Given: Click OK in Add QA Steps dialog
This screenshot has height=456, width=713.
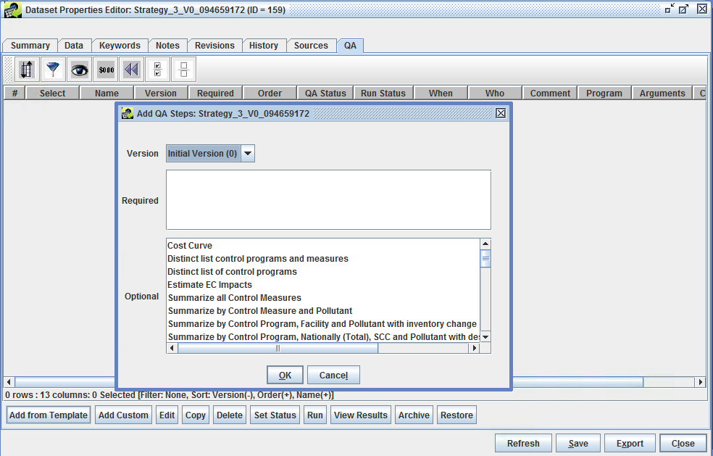Looking at the screenshot, I should pos(285,375).
